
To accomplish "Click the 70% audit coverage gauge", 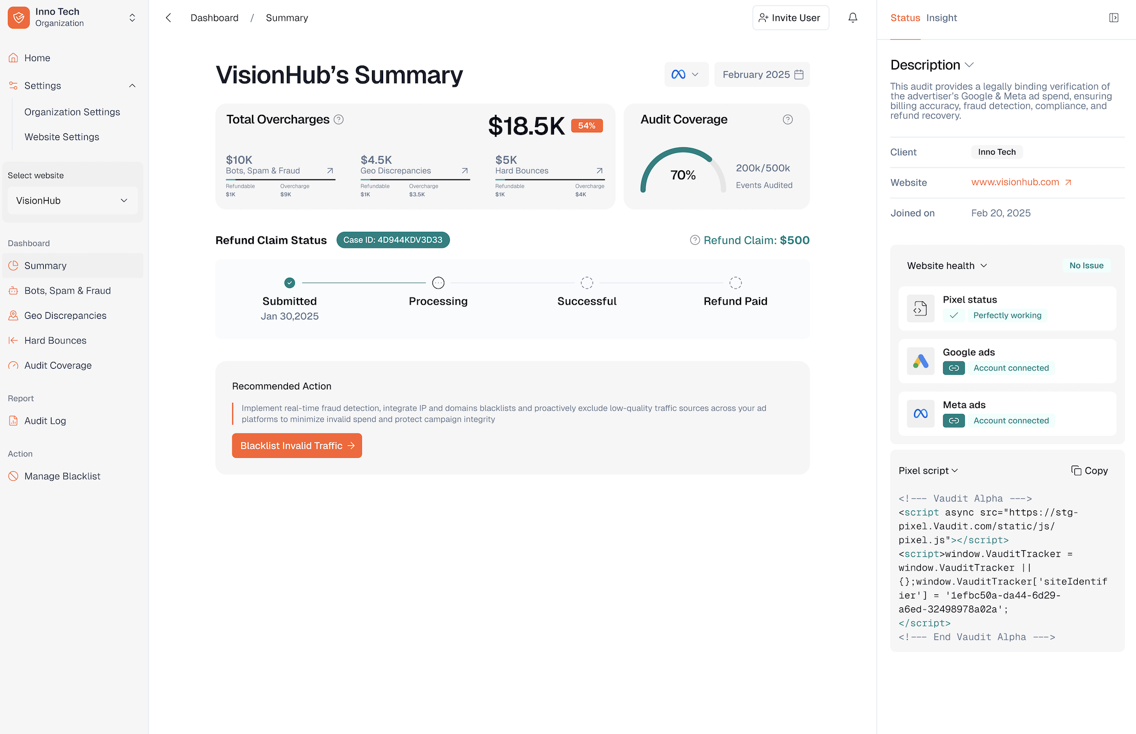I will (683, 170).
